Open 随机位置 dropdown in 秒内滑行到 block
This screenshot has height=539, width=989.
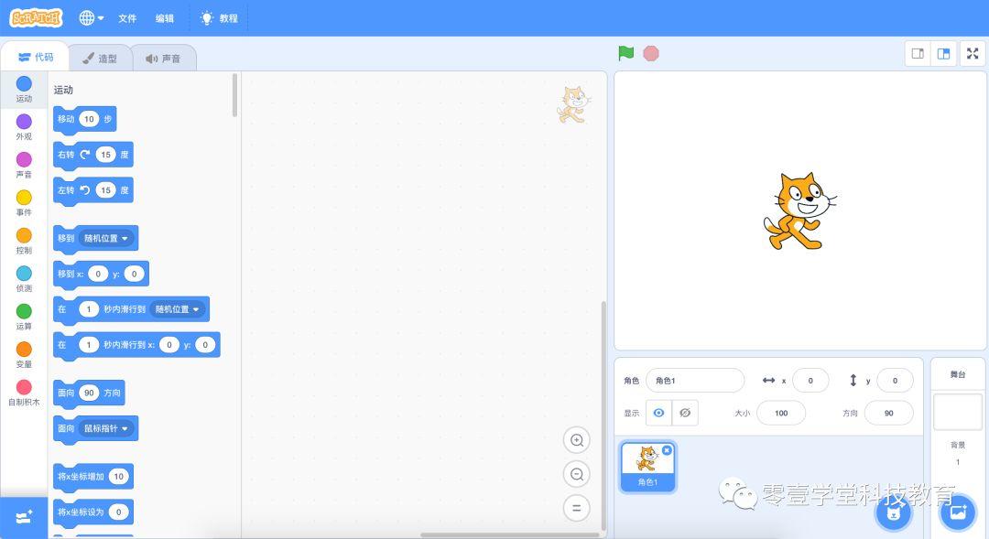[x=178, y=309]
